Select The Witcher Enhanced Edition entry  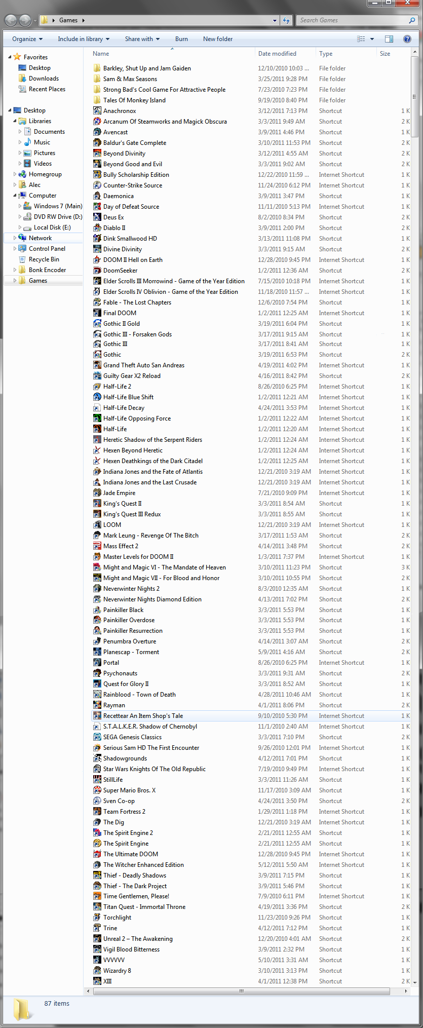point(143,865)
